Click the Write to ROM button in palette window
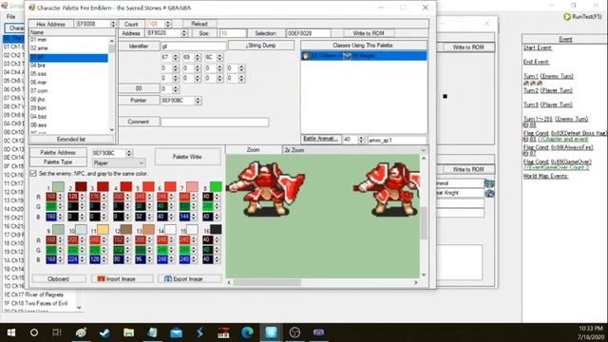Image resolution: width=608 pixels, height=342 pixels. 369,33
